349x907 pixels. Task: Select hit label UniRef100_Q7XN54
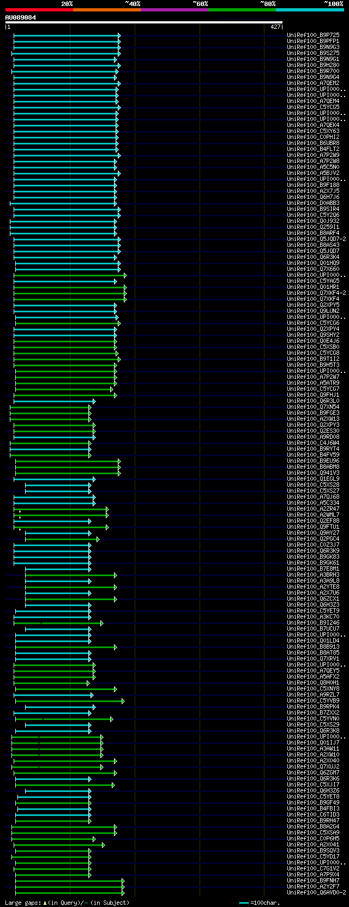pyautogui.click(x=313, y=407)
